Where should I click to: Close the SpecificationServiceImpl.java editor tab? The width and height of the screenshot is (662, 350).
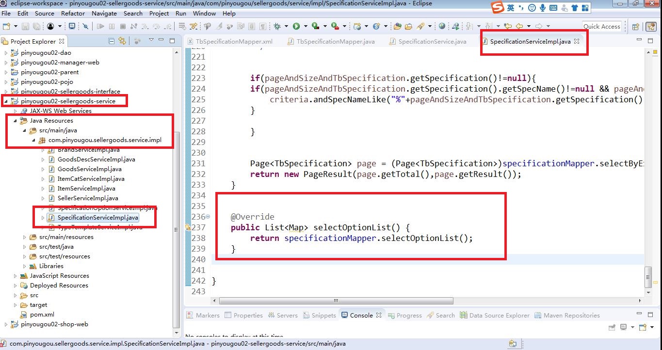click(577, 41)
